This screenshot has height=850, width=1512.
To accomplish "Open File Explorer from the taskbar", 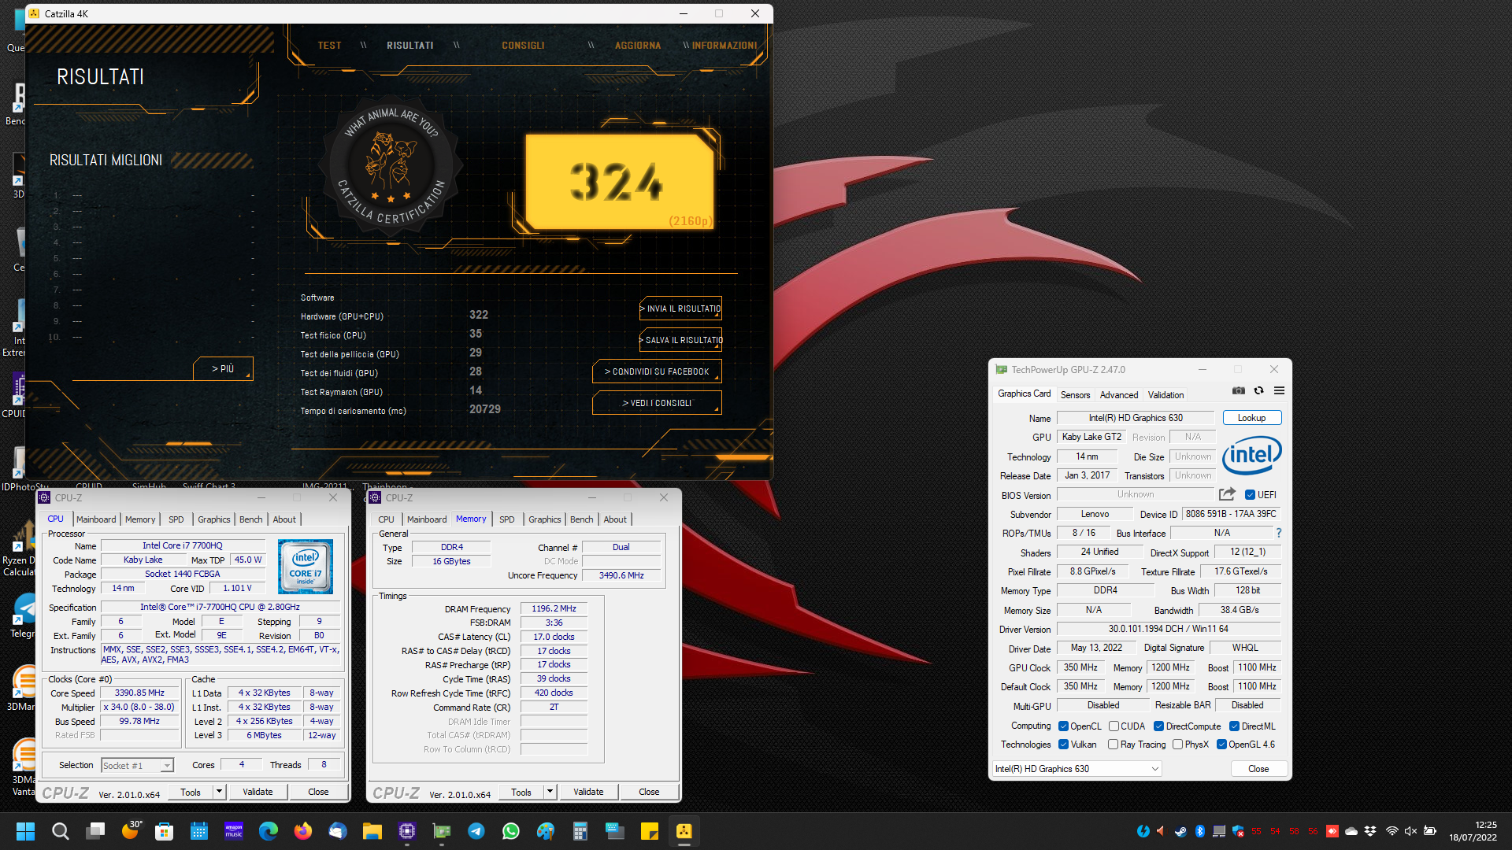I will [x=372, y=831].
